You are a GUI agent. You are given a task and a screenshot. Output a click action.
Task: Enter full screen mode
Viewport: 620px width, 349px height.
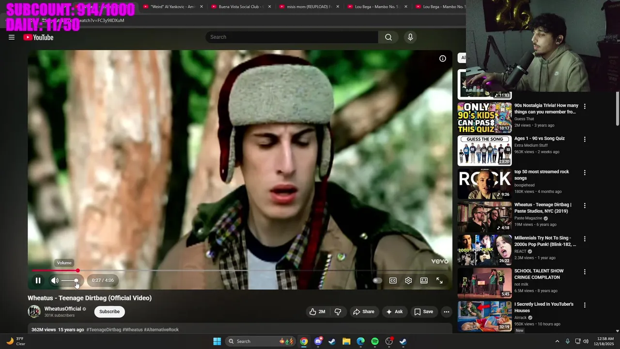[x=439, y=281]
